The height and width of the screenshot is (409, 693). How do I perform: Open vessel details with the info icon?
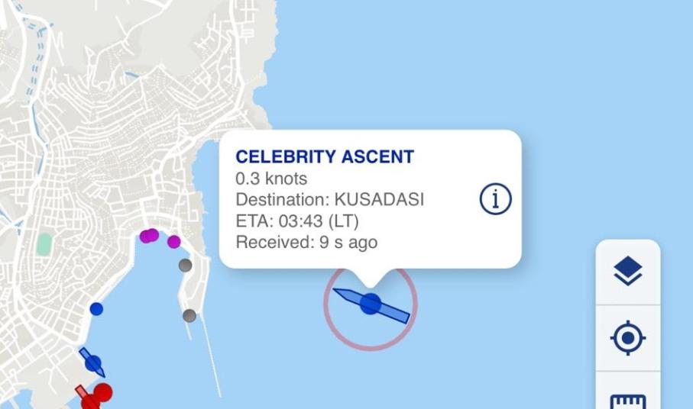point(495,199)
